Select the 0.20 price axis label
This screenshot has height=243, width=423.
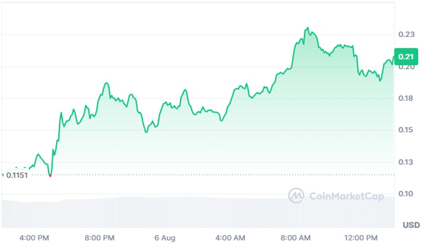(407, 67)
